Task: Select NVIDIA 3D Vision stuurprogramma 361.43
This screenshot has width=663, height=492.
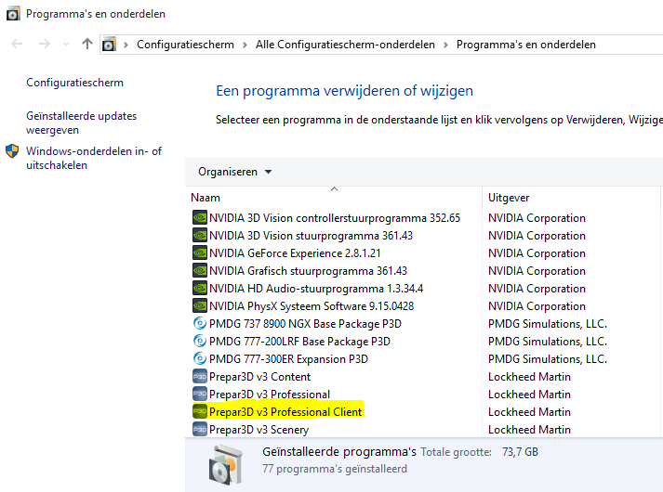Action: click(x=311, y=236)
